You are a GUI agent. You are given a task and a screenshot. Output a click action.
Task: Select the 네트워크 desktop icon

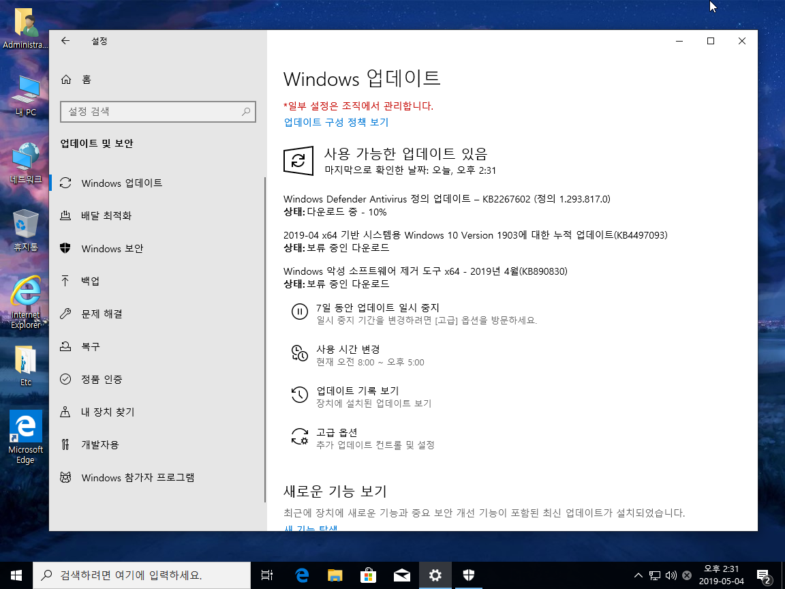pos(25,164)
